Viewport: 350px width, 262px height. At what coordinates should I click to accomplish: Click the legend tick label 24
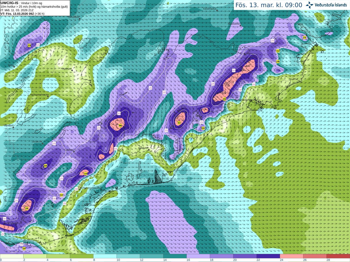(282, 260)
